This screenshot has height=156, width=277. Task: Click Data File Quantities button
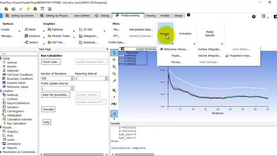pyautogui.click(x=56, y=95)
